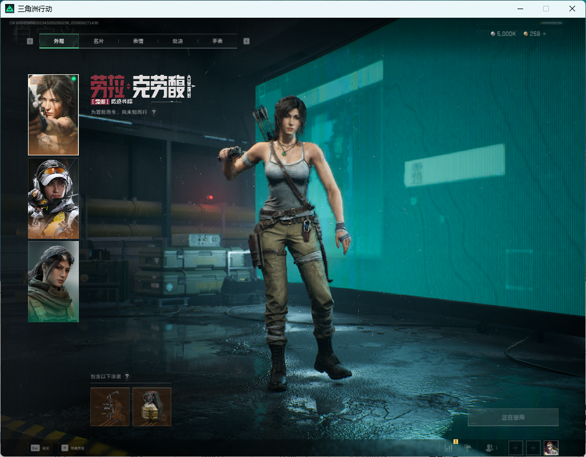This screenshot has height=457, width=586.
Task: Click the 三角洲行动 app icon in title bar
Action: (10, 9)
